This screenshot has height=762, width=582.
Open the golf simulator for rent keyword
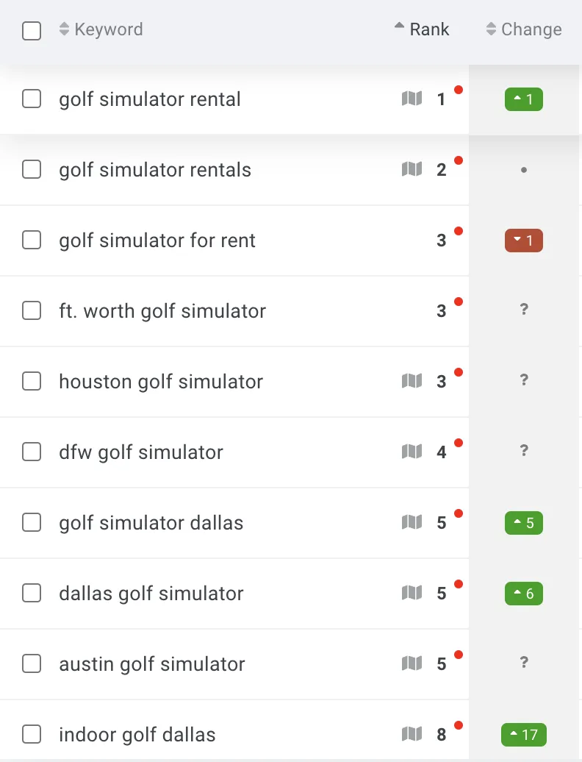click(157, 240)
